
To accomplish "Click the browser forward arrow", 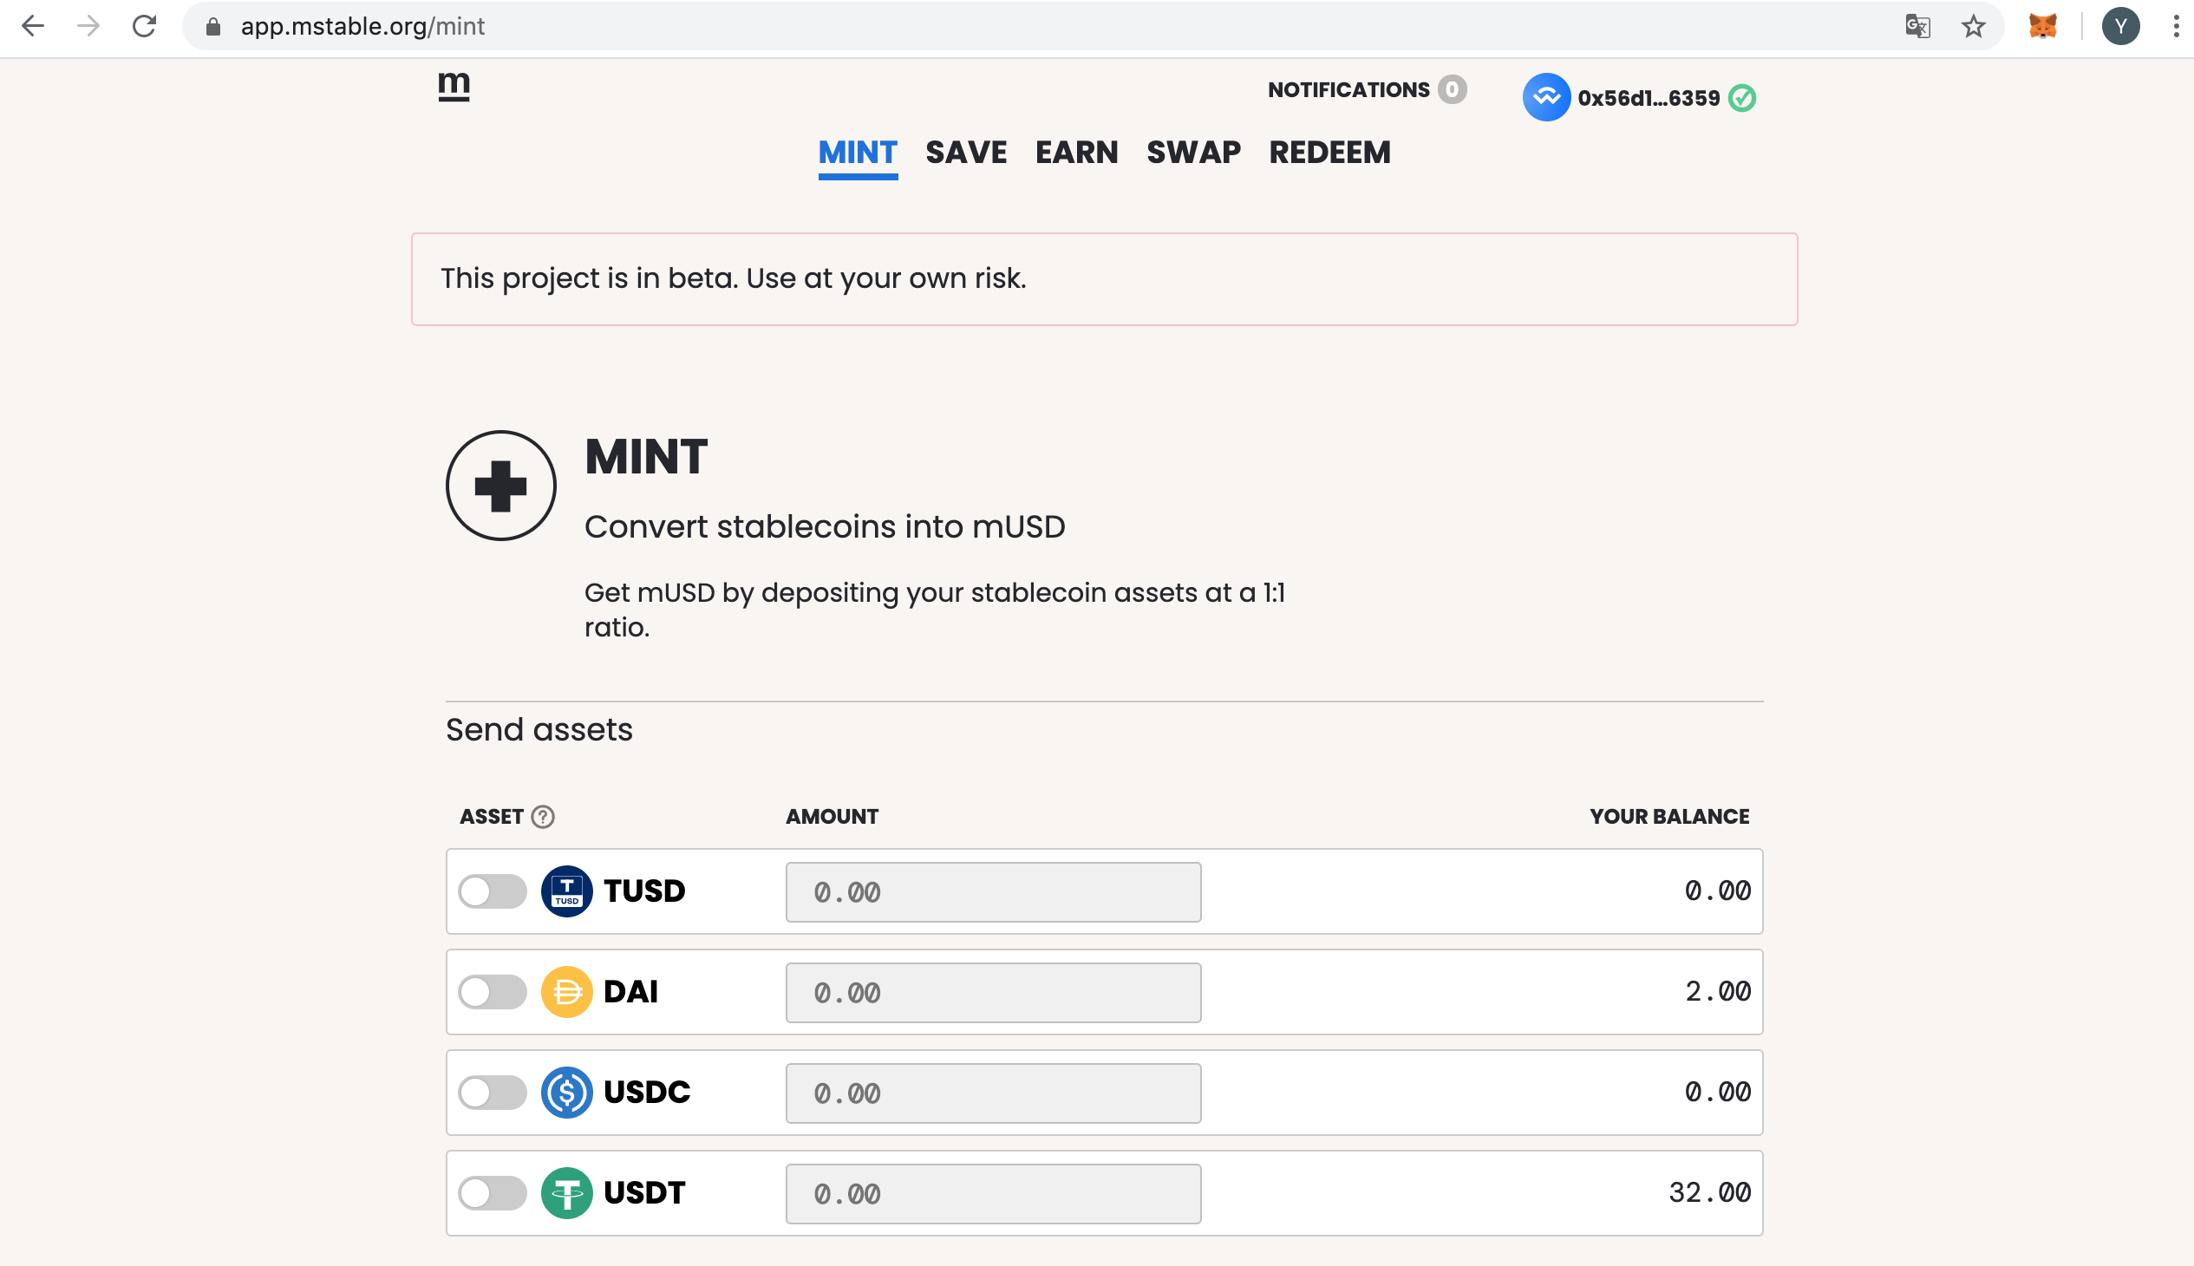I will [x=88, y=26].
